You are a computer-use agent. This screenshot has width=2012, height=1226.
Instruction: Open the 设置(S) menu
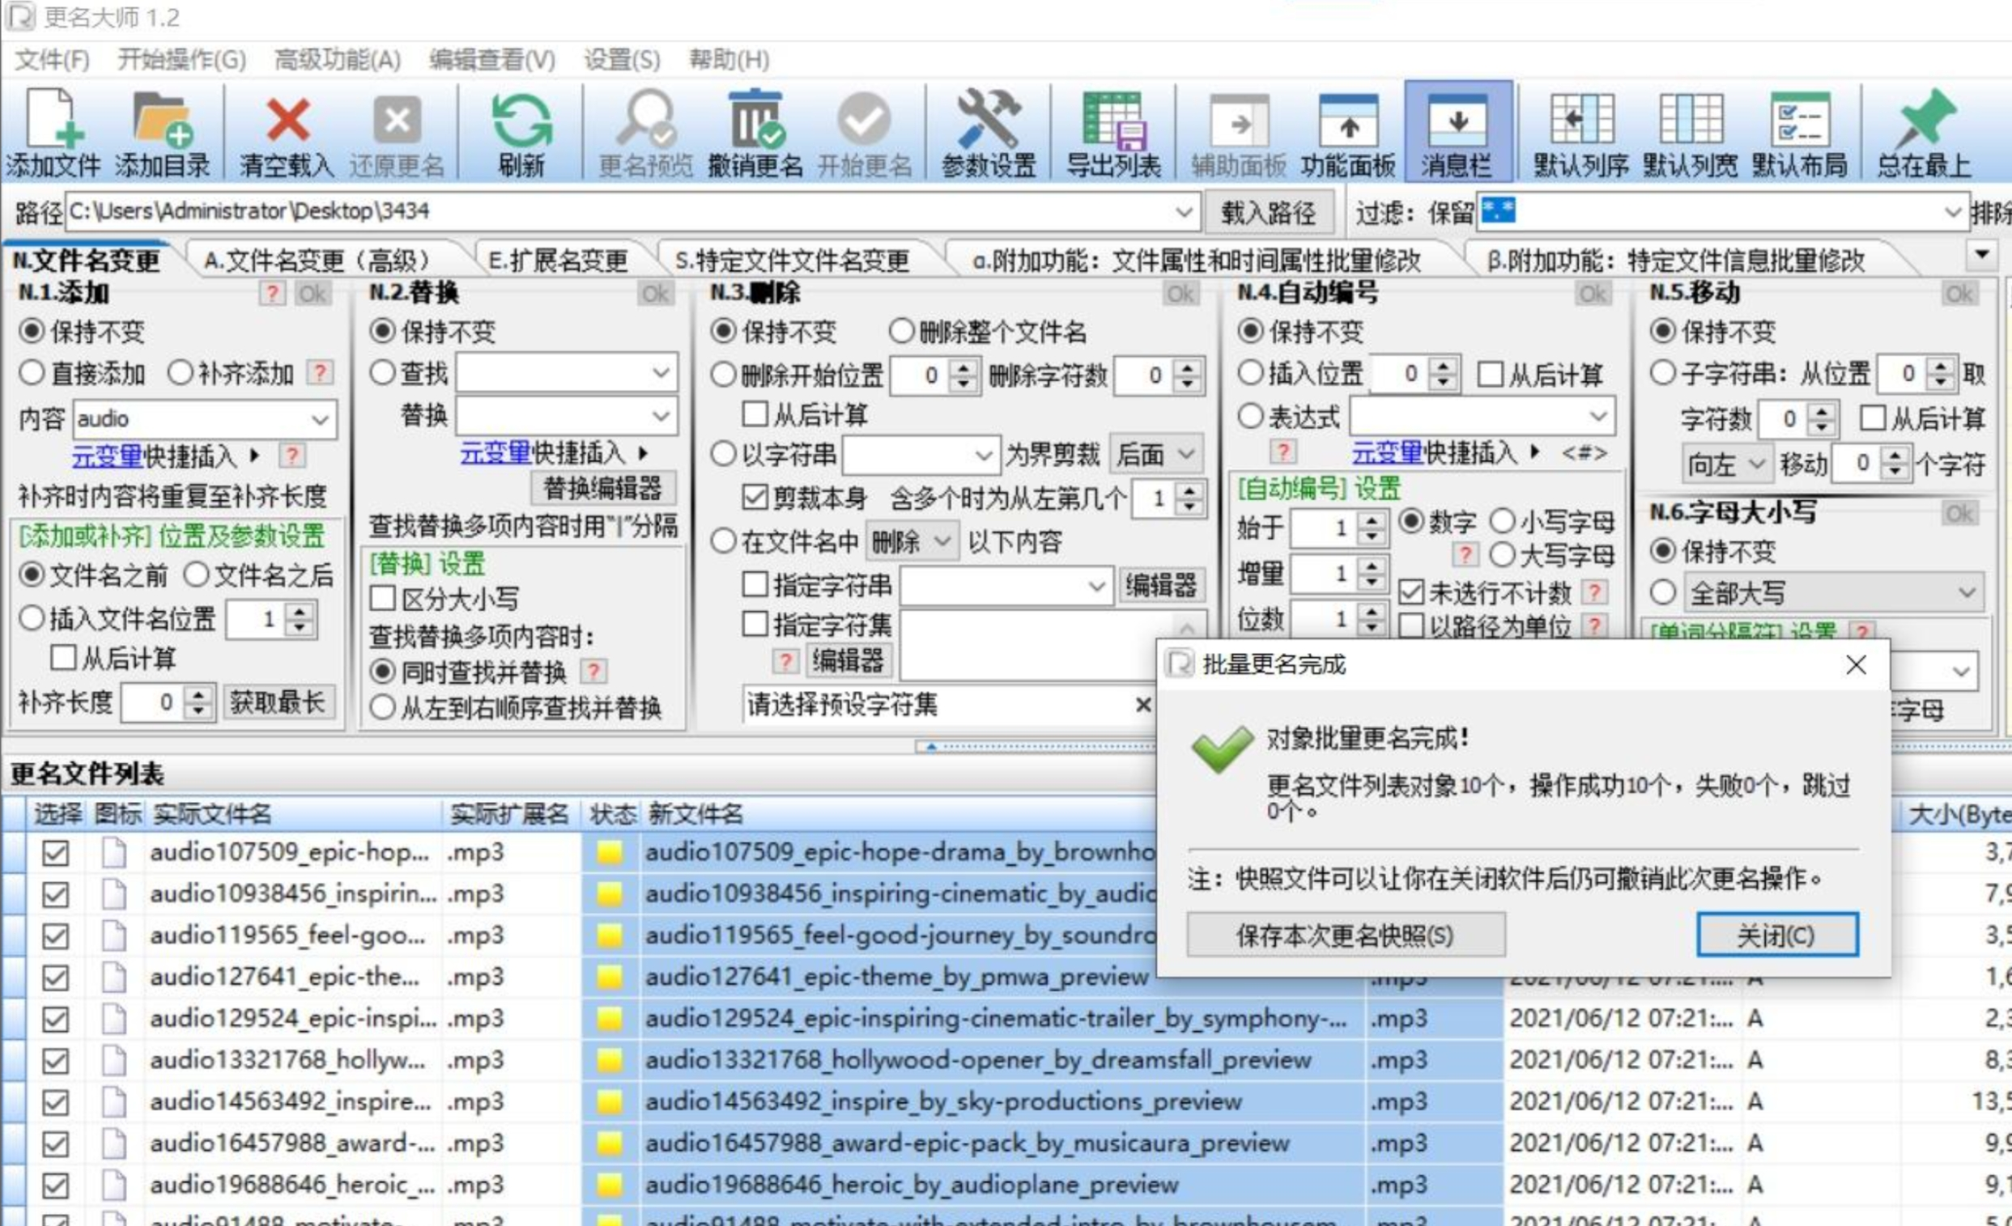(621, 60)
